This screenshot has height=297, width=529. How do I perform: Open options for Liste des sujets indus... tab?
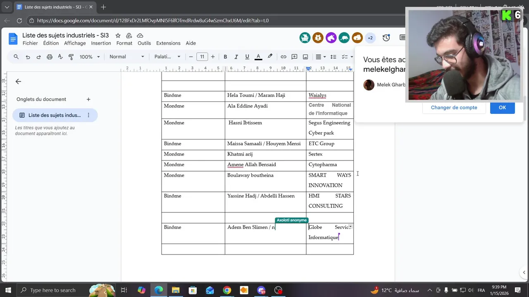coord(88,115)
